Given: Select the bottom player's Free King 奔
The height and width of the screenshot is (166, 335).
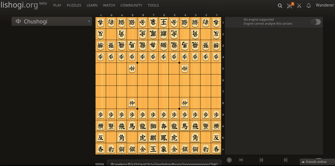Looking at the screenshot, I should pos(164,126).
